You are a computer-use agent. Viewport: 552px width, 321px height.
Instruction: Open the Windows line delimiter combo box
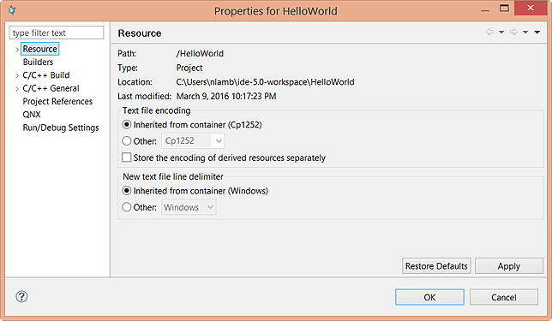coord(189,207)
